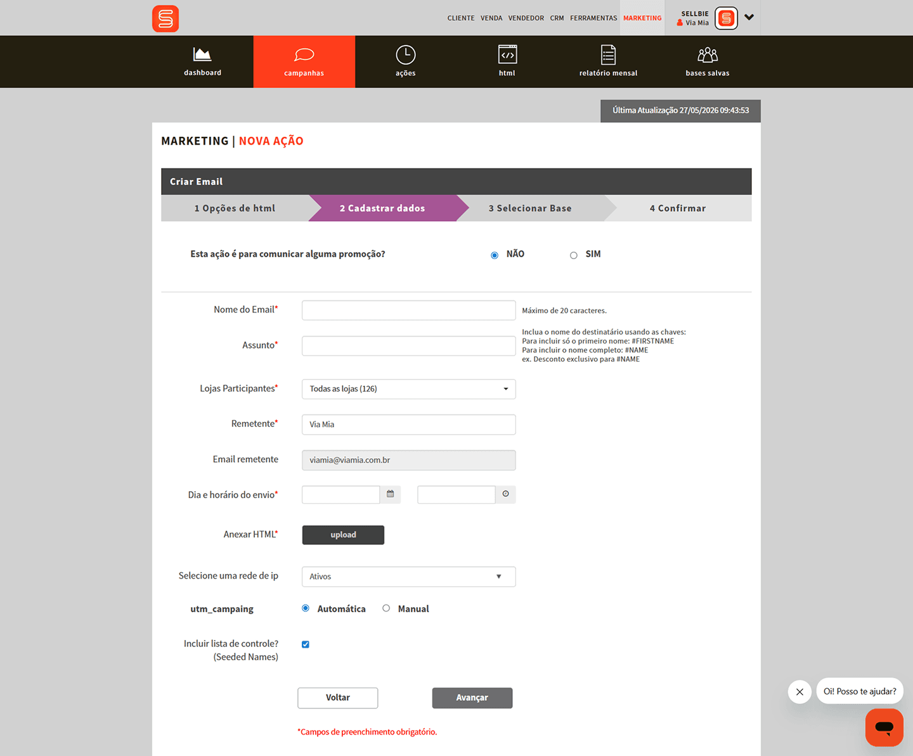913x756 pixels.
Task: Open bases salvas section
Action: click(x=708, y=61)
